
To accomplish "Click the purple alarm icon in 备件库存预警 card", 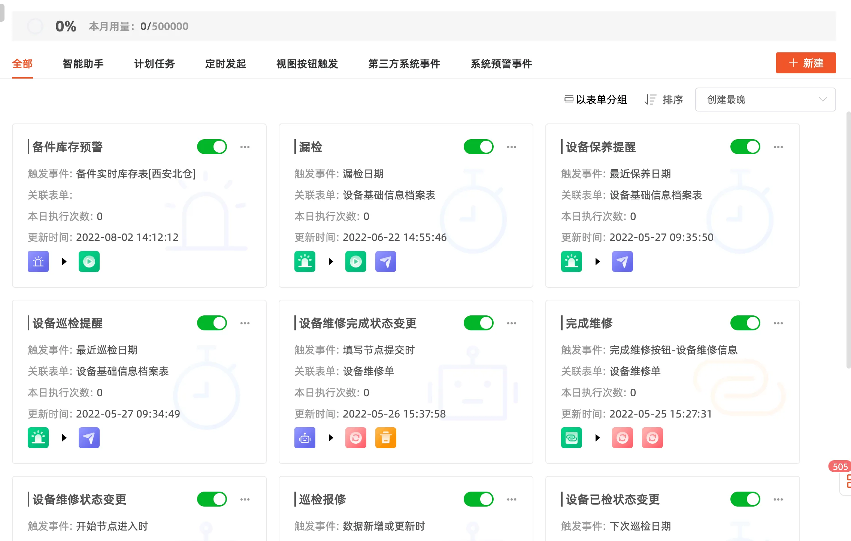I will tap(38, 261).
